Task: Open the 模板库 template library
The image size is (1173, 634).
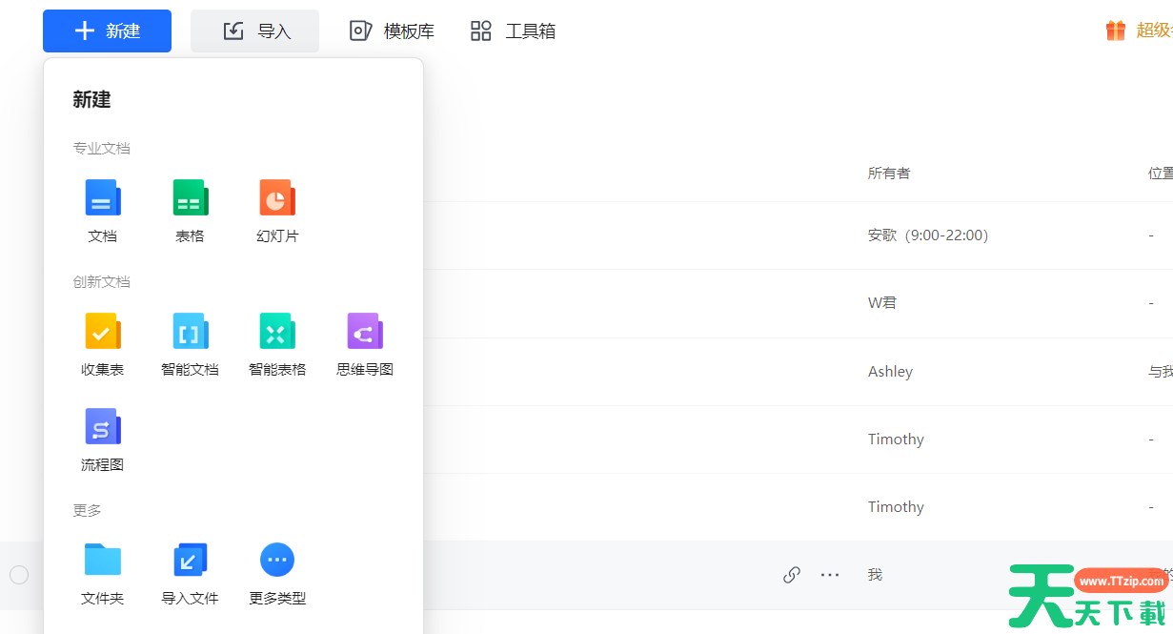Action: point(392,31)
